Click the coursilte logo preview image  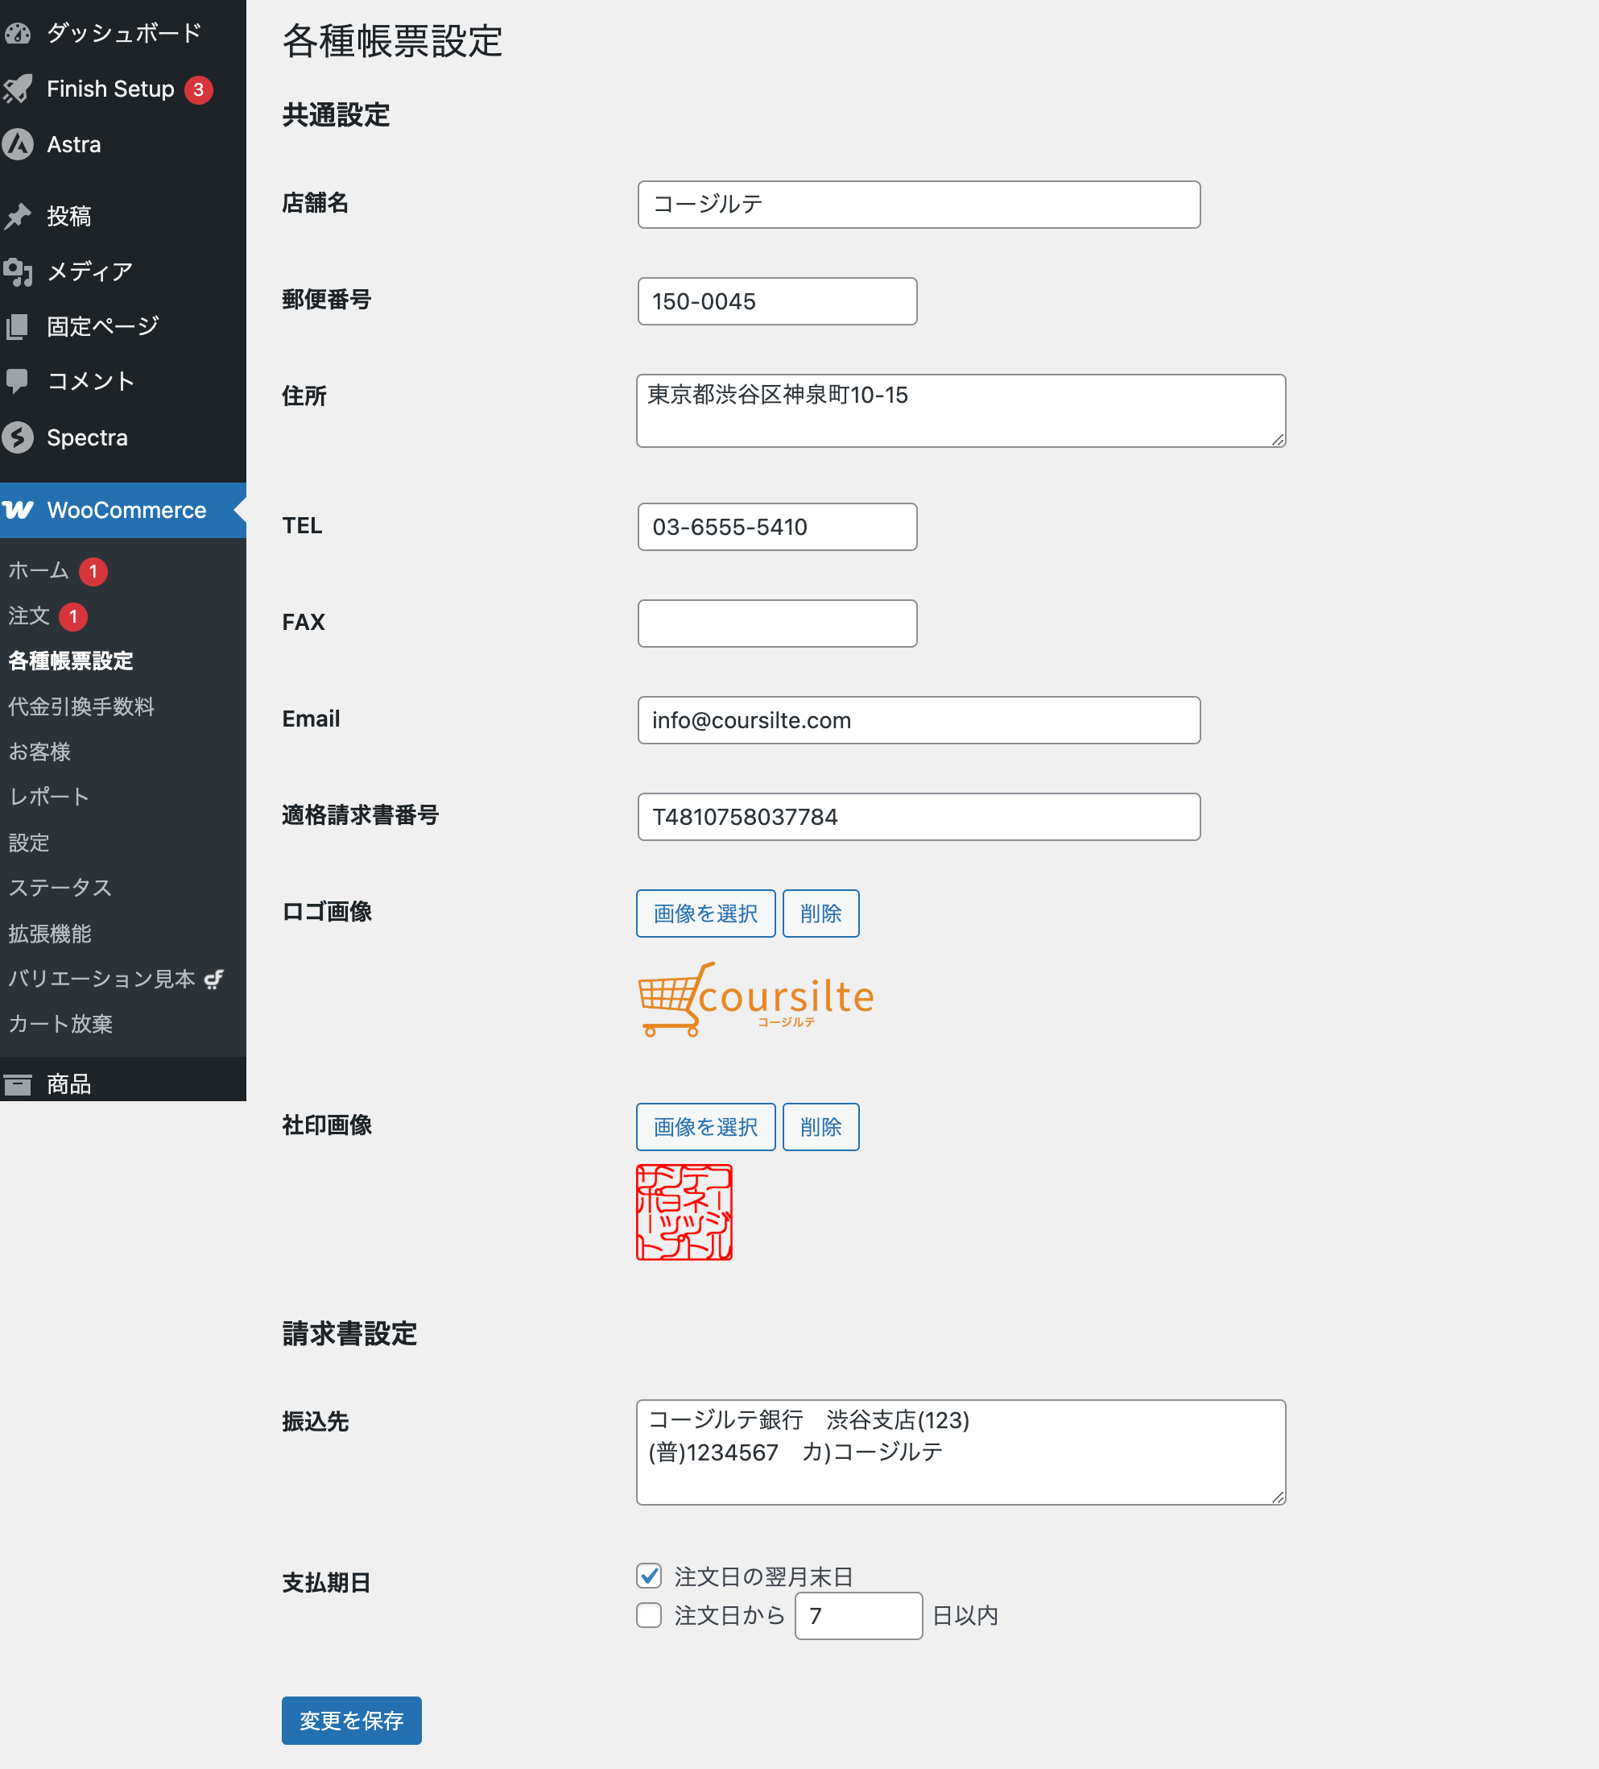[755, 1000]
